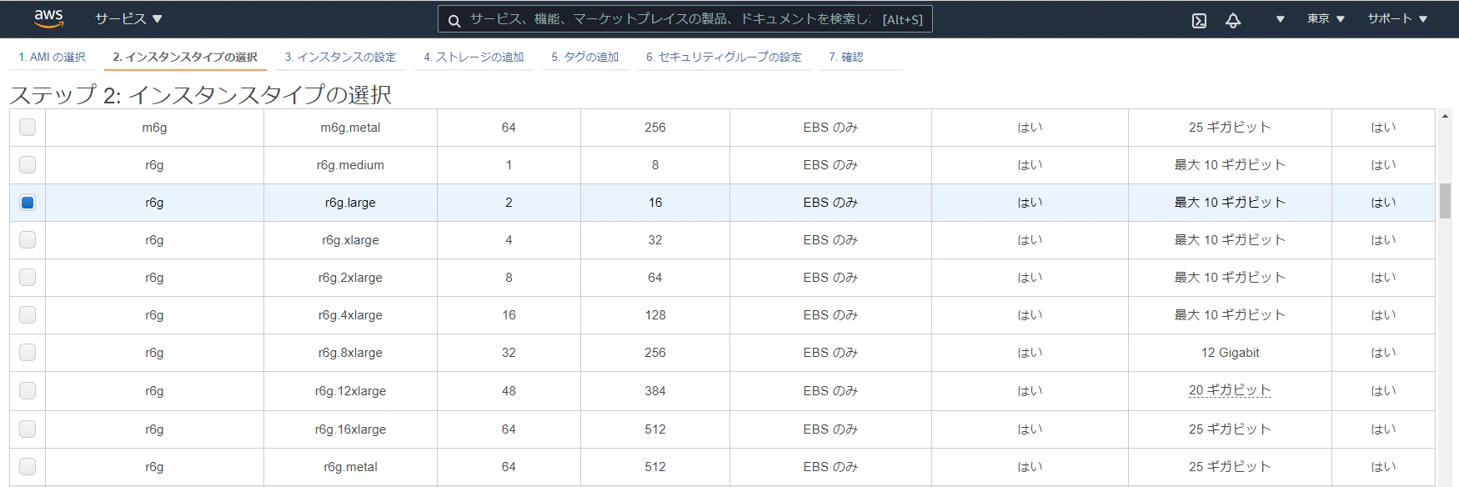Uncheck the selected r6g.large checkbox
This screenshot has height=487, width=1459.
28,202
